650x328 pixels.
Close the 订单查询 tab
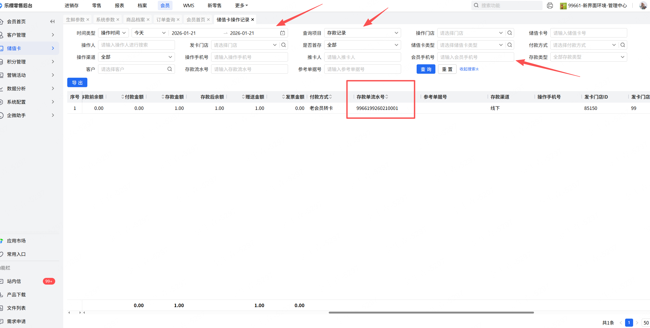[x=178, y=20]
